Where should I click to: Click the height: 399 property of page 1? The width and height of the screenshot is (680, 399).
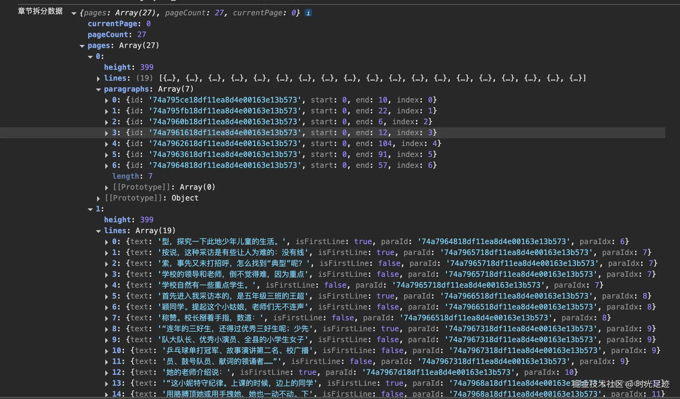point(128,220)
